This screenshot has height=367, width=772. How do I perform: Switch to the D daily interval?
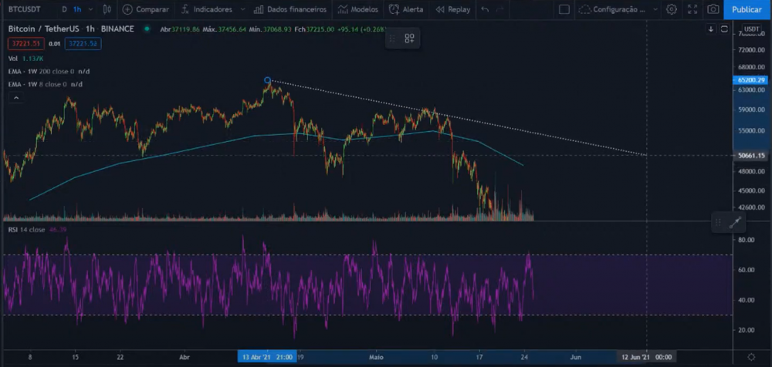pyautogui.click(x=65, y=9)
